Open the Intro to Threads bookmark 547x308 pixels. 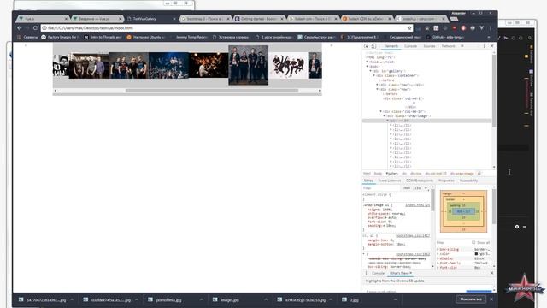click(103, 37)
